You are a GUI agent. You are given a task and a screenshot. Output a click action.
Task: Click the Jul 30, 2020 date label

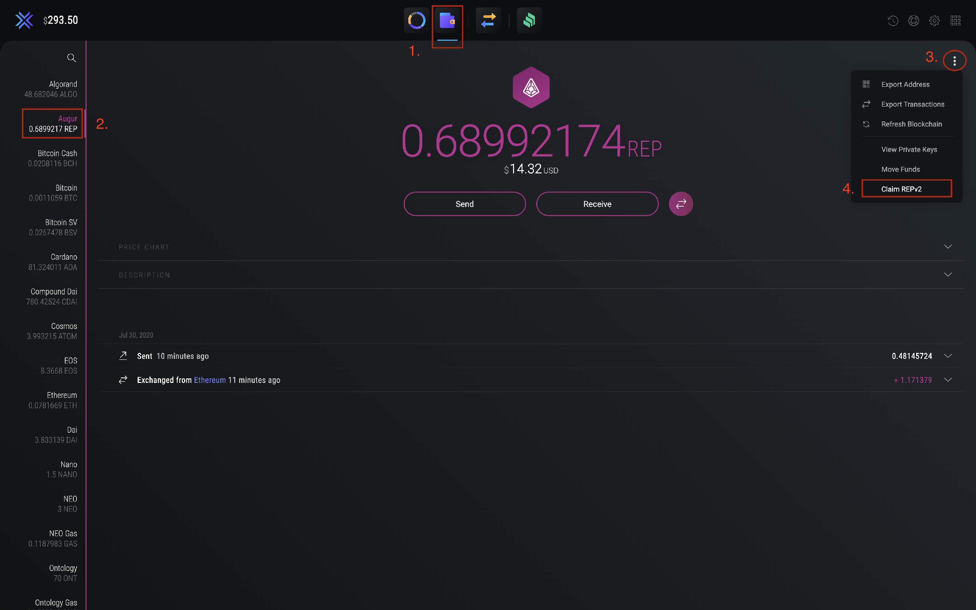(x=136, y=335)
